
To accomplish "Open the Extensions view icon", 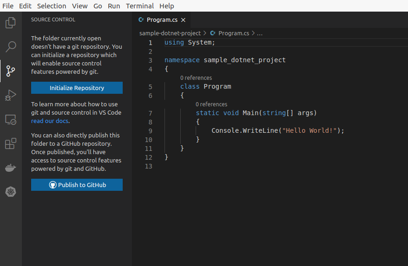I will point(10,144).
